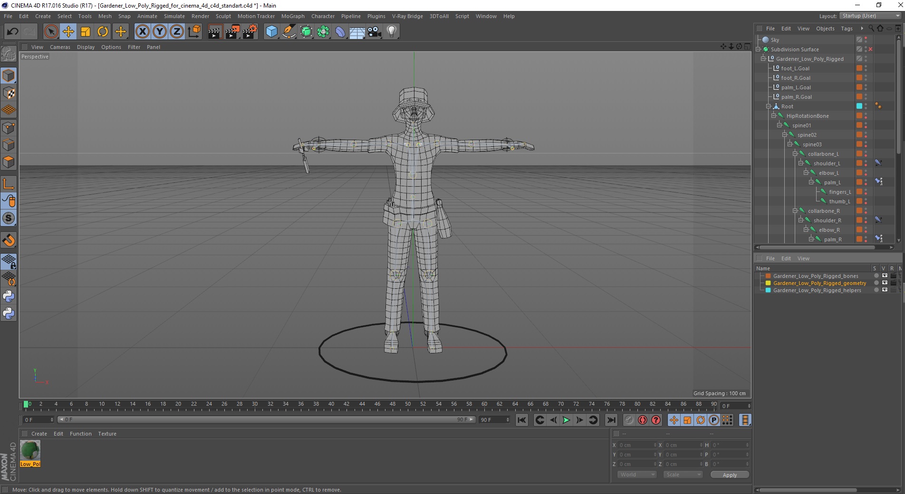
Task: Activate the Scale tool
Action: coord(86,32)
